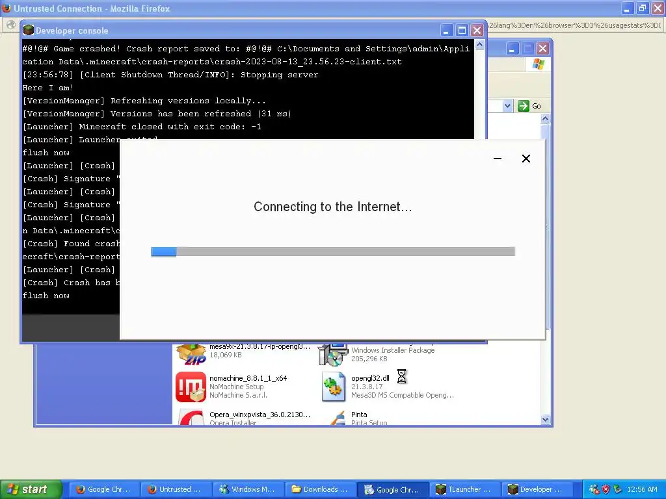Click Go button in Downloads address bar
The width and height of the screenshot is (666, 499).
pyautogui.click(x=529, y=106)
